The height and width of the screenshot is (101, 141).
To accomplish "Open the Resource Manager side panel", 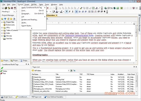I will (x=139, y=24).
